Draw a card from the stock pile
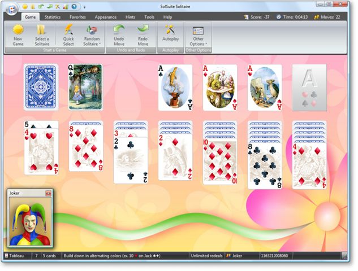The height and width of the screenshot is (271, 358). pyautogui.click(x=41, y=87)
